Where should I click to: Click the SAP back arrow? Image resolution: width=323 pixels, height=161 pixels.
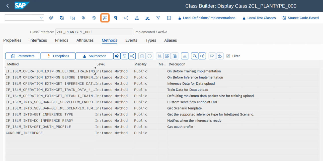8,6
